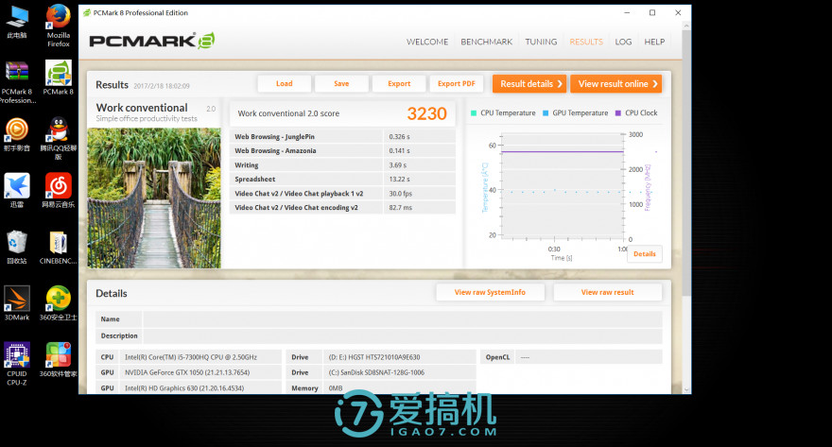This screenshot has width=832, height=447.
Task: Open the PCMark 8 installer desktop icon
Action: point(59,77)
